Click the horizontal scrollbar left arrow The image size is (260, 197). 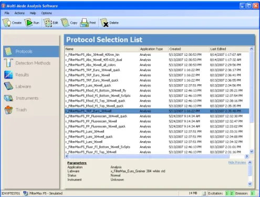click(x=67, y=156)
